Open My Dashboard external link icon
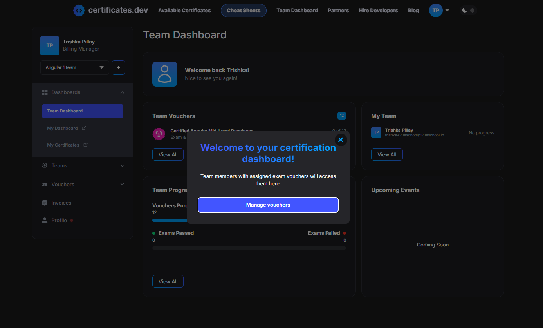Image resolution: width=543 pixels, height=328 pixels. pos(84,128)
